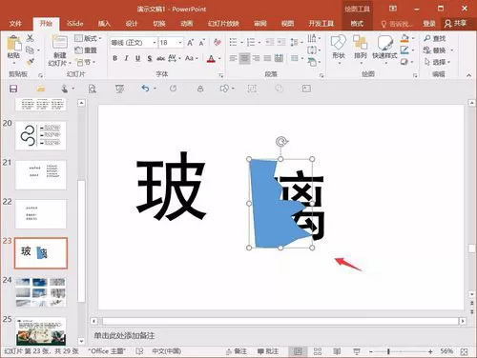Click the Save icon in quick access toolbar
This screenshot has height=358, width=477.
click(x=13, y=89)
